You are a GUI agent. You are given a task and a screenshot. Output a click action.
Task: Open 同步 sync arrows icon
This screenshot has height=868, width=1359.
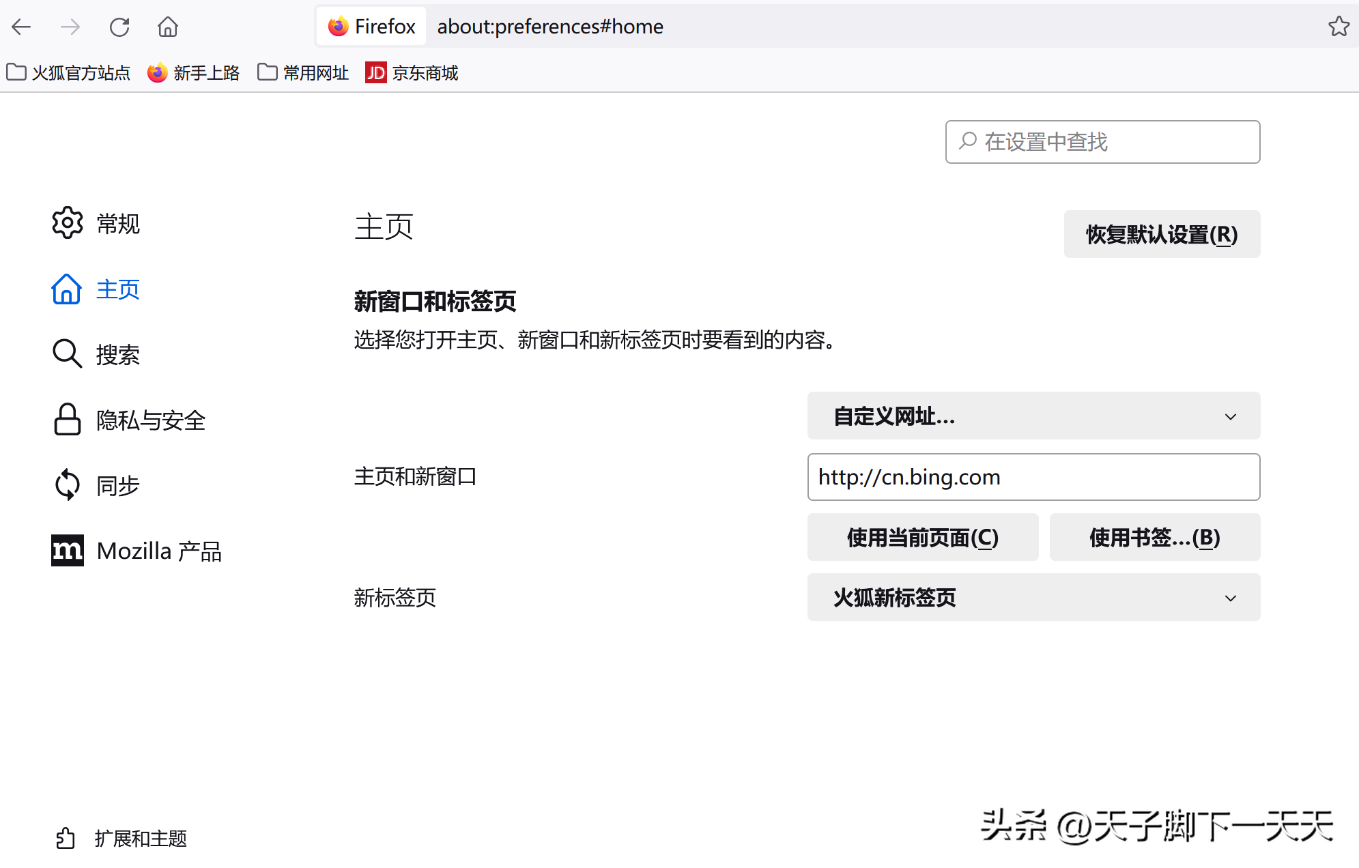[x=68, y=484]
